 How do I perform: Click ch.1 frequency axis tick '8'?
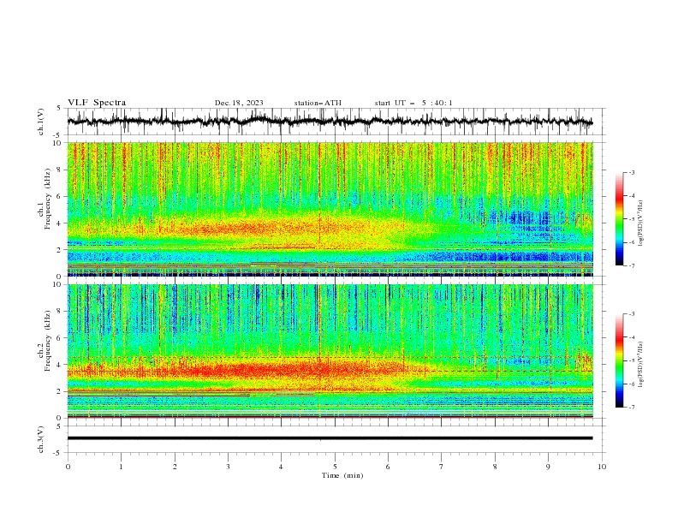tap(61, 170)
